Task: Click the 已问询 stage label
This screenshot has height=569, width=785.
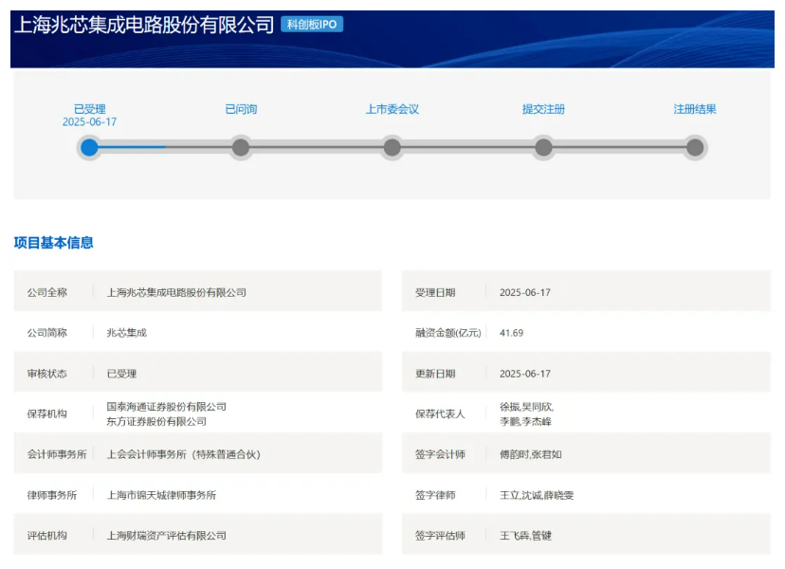Action: coord(241,109)
